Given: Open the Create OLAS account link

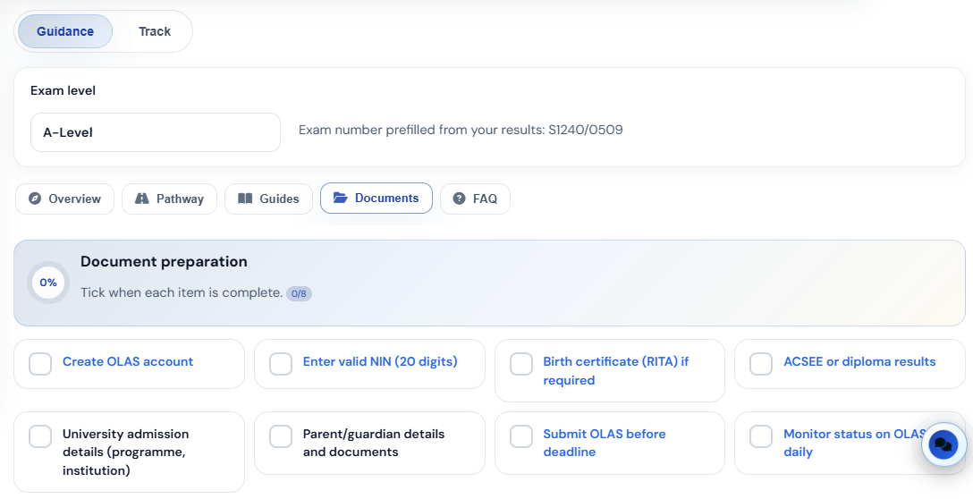Looking at the screenshot, I should (x=128, y=362).
